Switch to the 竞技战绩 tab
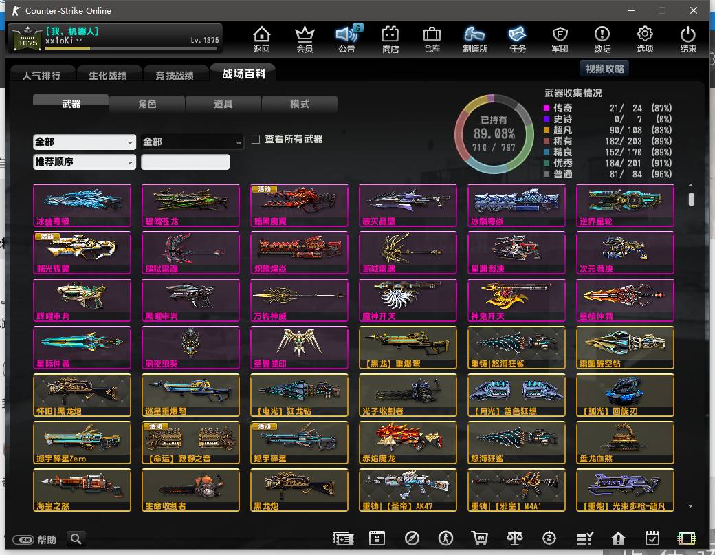Screen dimensions: 715x555 coord(175,75)
